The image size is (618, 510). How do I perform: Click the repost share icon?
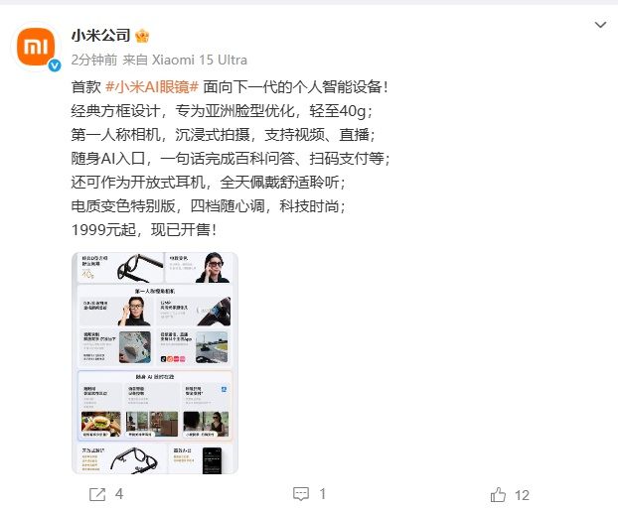(97, 494)
